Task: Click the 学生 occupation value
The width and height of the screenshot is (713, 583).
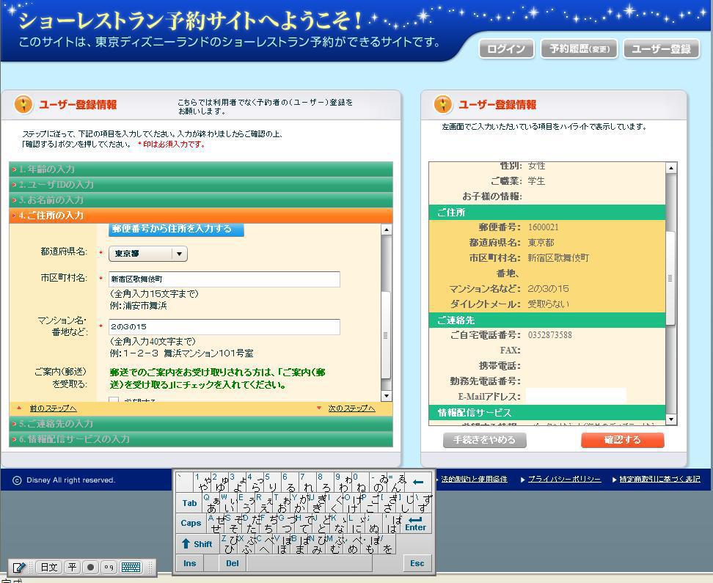Action: point(536,181)
